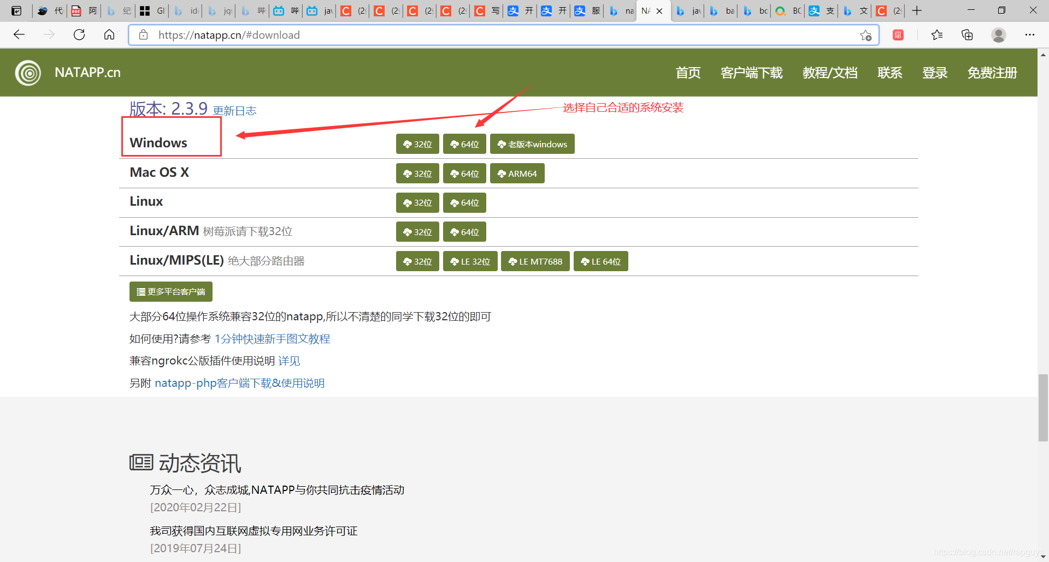Open the 首页 navigation item

[688, 73]
